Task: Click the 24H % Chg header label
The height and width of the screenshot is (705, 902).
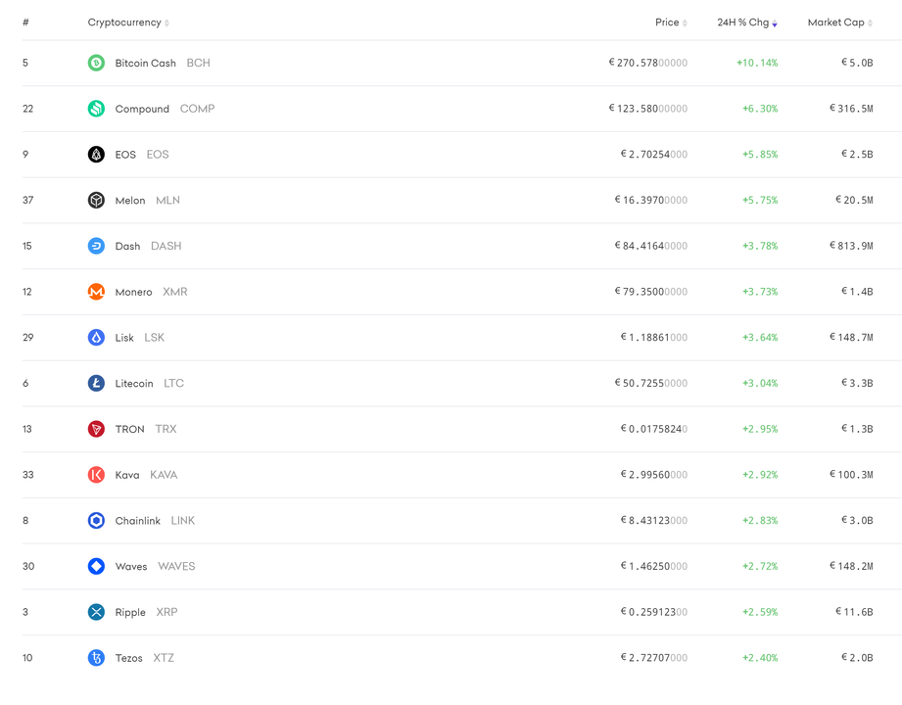Action: tap(742, 23)
